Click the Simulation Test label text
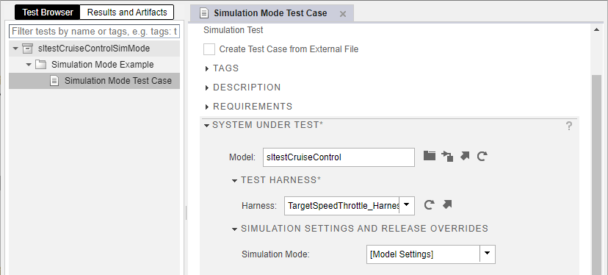 click(x=233, y=30)
